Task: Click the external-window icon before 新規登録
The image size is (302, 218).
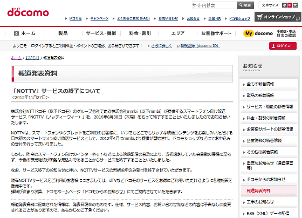Action: click(178, 46)
